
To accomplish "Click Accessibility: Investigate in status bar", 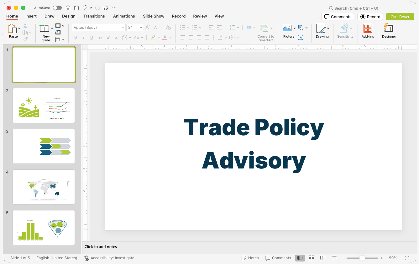I will 109,258.
